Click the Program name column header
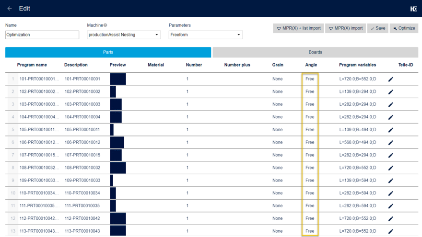This screenshot has width=422, height=237. tap(32, 65)
